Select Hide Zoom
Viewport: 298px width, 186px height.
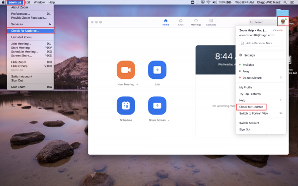pyautogui.click(x=30, y=62)
